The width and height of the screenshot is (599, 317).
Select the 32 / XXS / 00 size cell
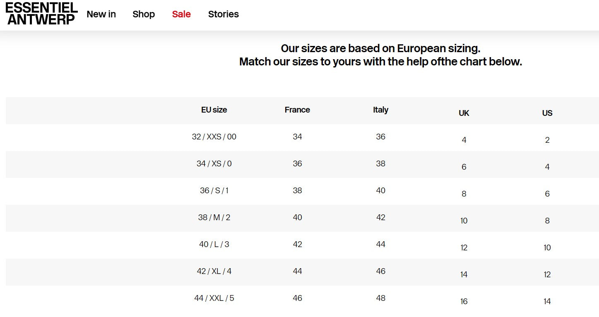[x=214, y=137]
